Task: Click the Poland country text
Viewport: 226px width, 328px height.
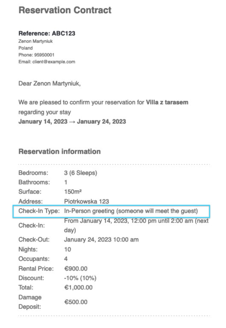Action: click(x=26, y=48)
